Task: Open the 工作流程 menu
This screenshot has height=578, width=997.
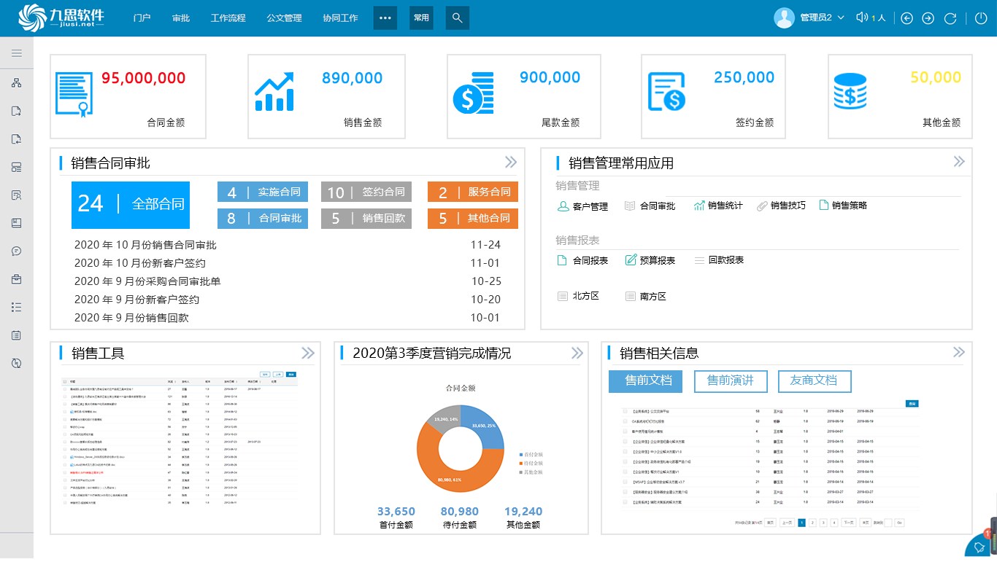Action: point(228,18)
